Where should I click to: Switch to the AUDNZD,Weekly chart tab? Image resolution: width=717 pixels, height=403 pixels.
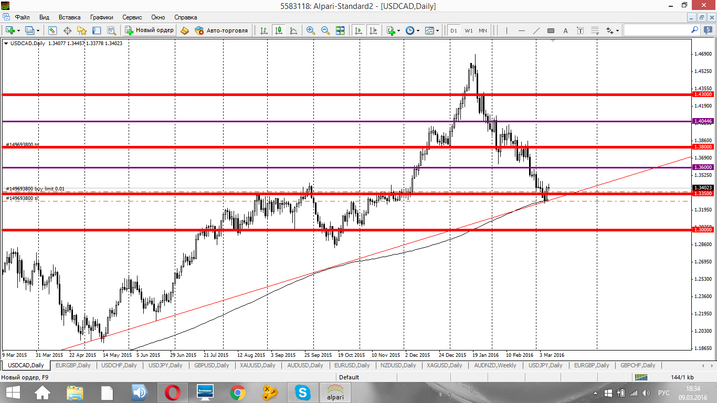495,365
